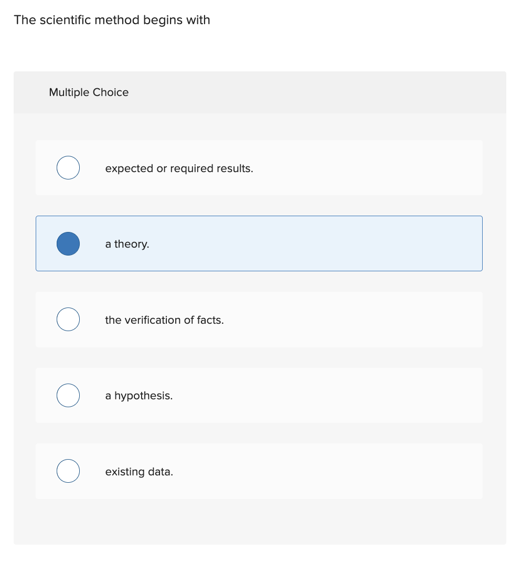Viewport: 532px width, 573px height.
Task: Click the answer text 'a theory.'
Action: click(x=126, y=243)
